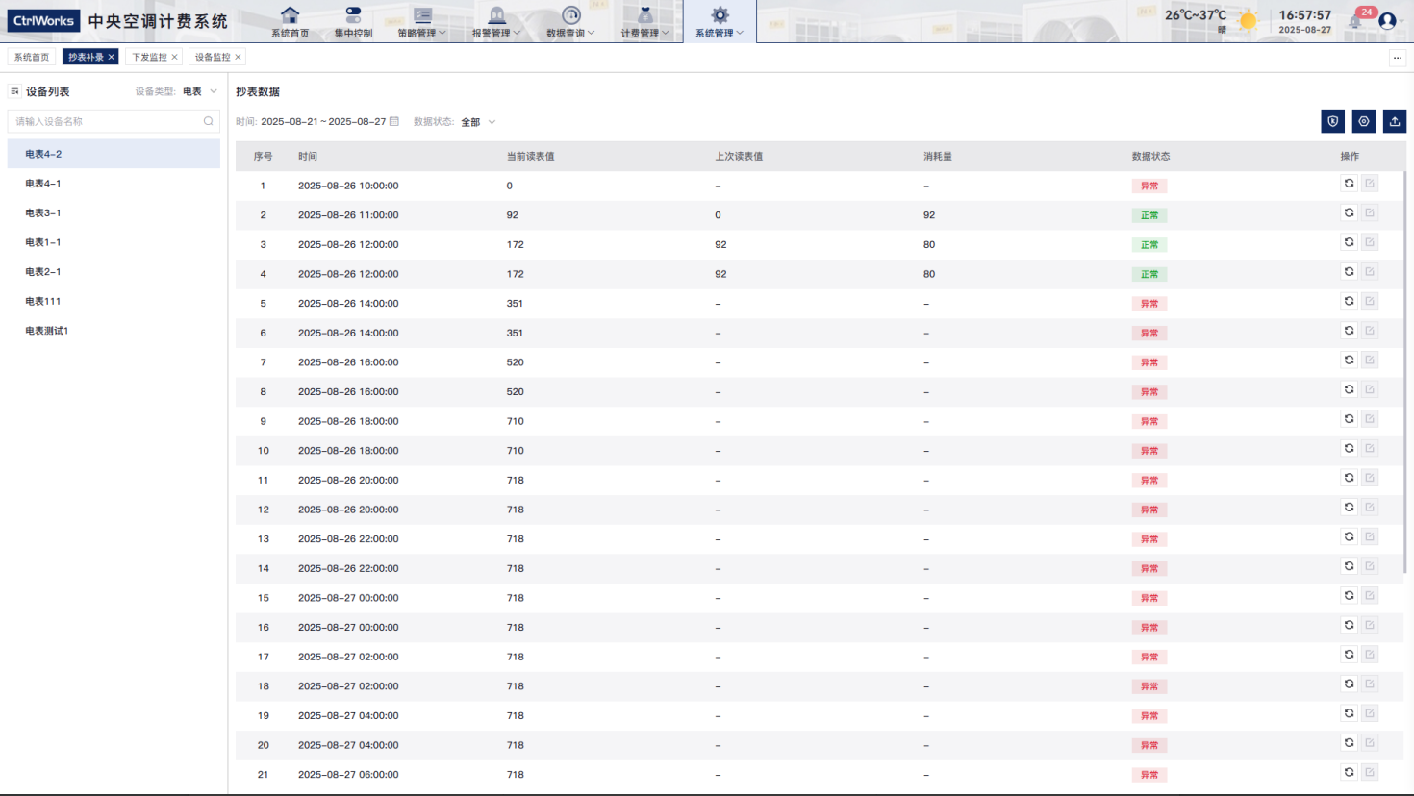1414x796 pixels.
Task: Open 集中控制 in the top navigation
Action: tap(353, 22)
